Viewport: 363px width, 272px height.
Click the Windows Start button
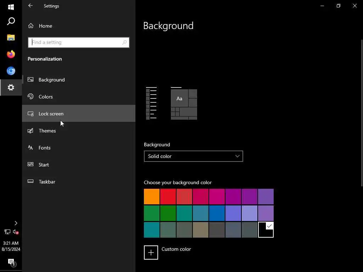tap(11, 7)
